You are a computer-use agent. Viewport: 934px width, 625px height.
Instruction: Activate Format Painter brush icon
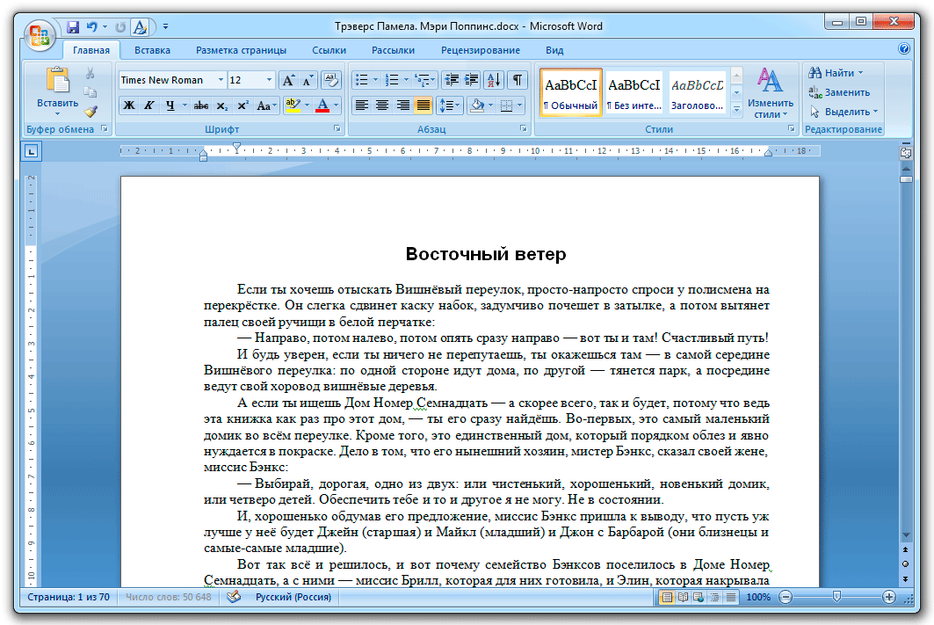pyautogui.click(x=90, y=112)
